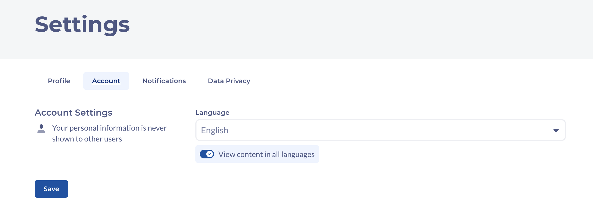This screenshot has width=593, height=211.
Task: Click the Settings page heading
Action: (82, 25)
